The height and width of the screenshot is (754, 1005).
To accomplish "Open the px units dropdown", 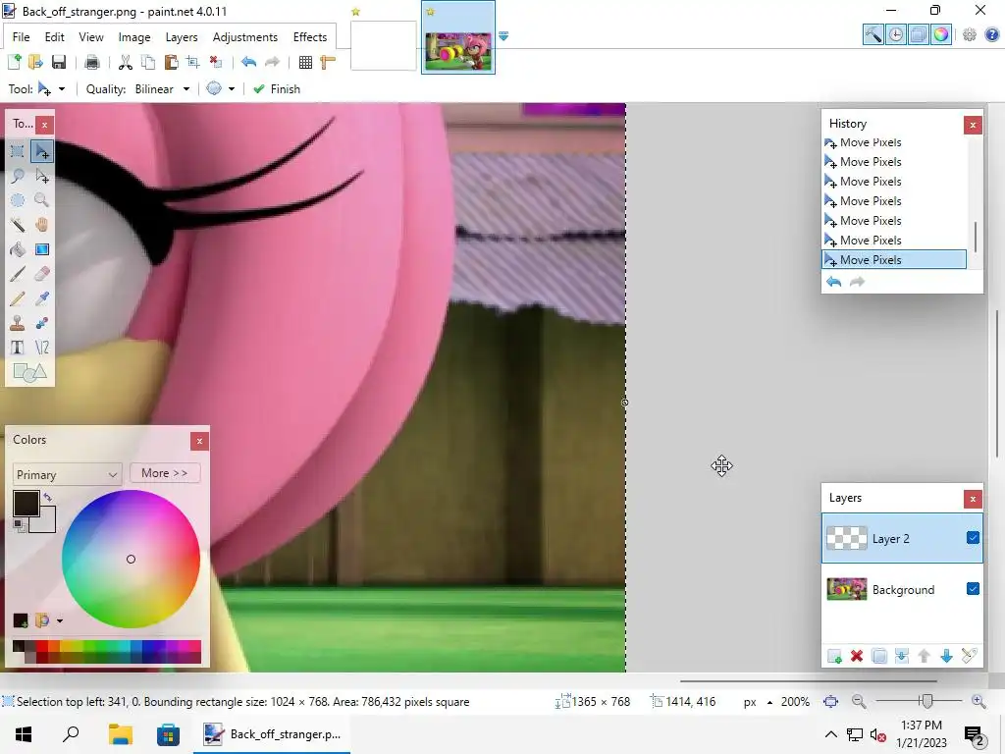I will click(757, 702).
